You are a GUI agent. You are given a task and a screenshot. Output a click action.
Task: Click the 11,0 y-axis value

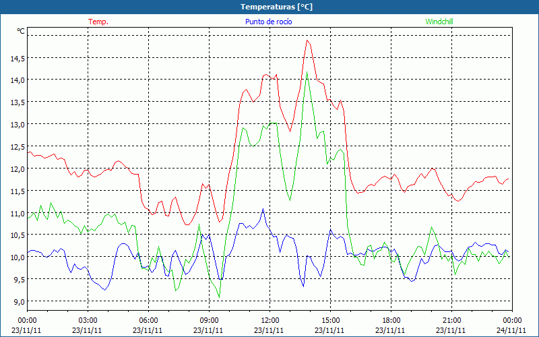point(18,214)
